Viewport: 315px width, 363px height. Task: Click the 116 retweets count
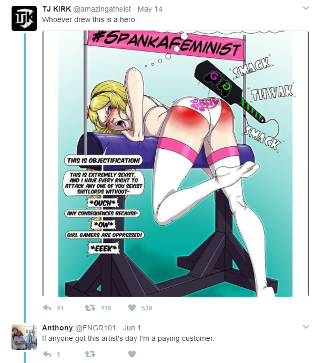tap(106, 308)
